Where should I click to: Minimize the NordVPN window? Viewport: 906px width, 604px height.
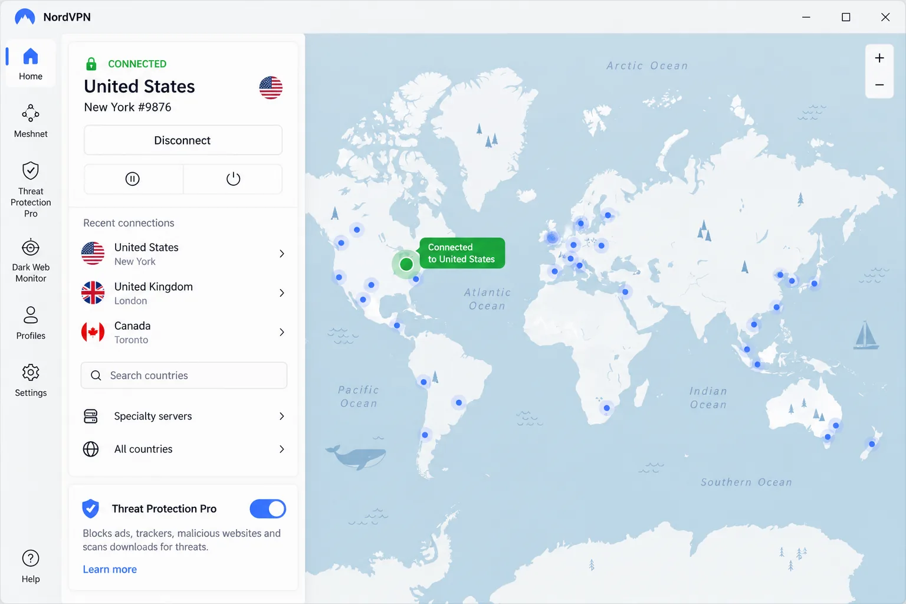806,17
